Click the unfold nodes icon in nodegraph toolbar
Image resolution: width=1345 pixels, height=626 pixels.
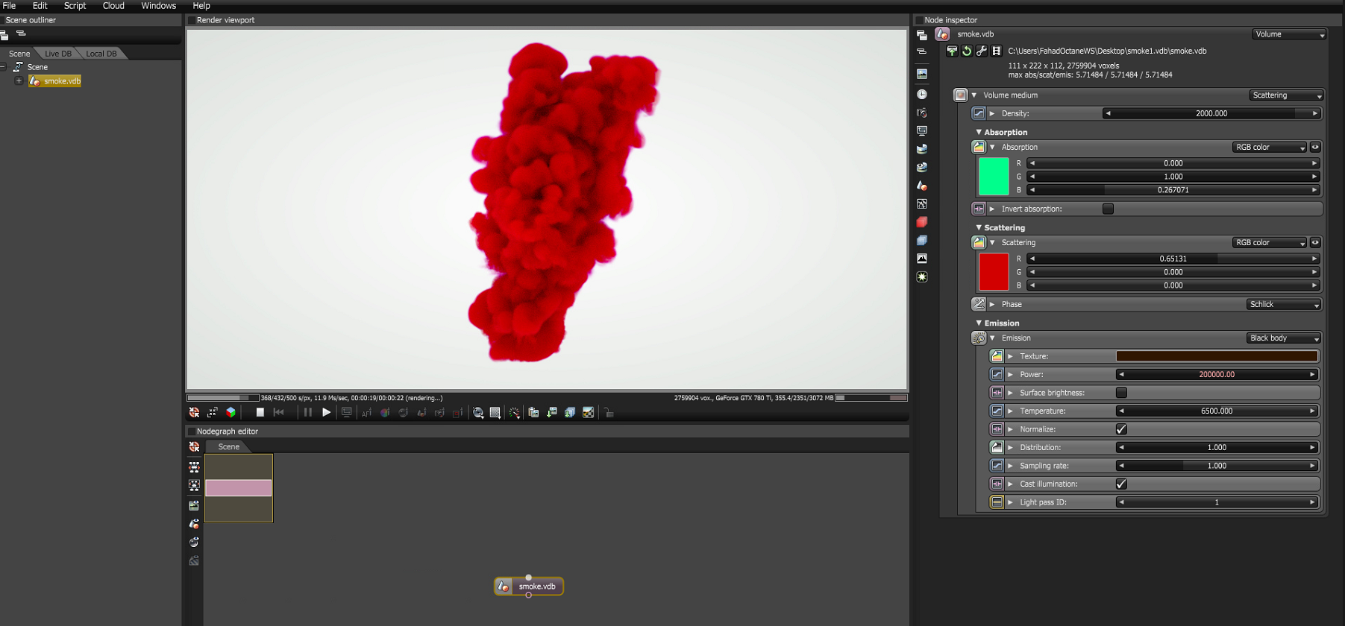tap(194, 467)
